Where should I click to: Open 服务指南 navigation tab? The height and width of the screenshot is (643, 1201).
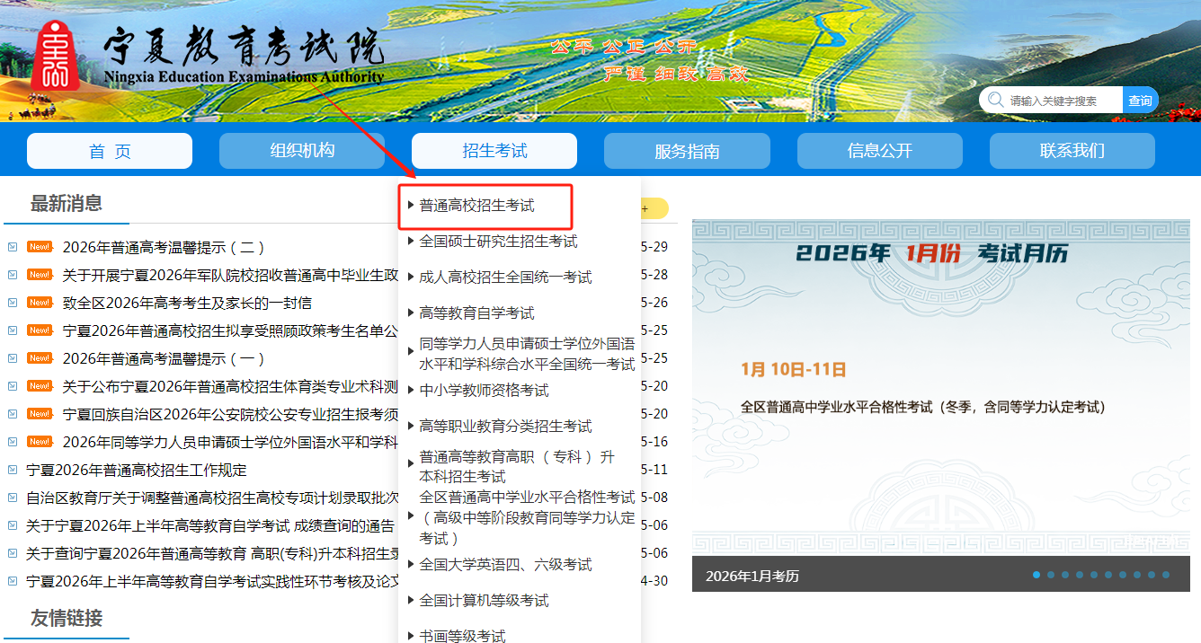coord(687,151)
